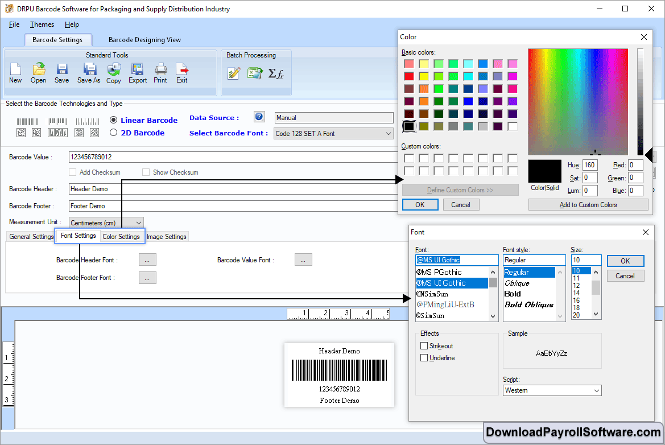
Task: Open a file with the Open icon
Action: point(39,70)
